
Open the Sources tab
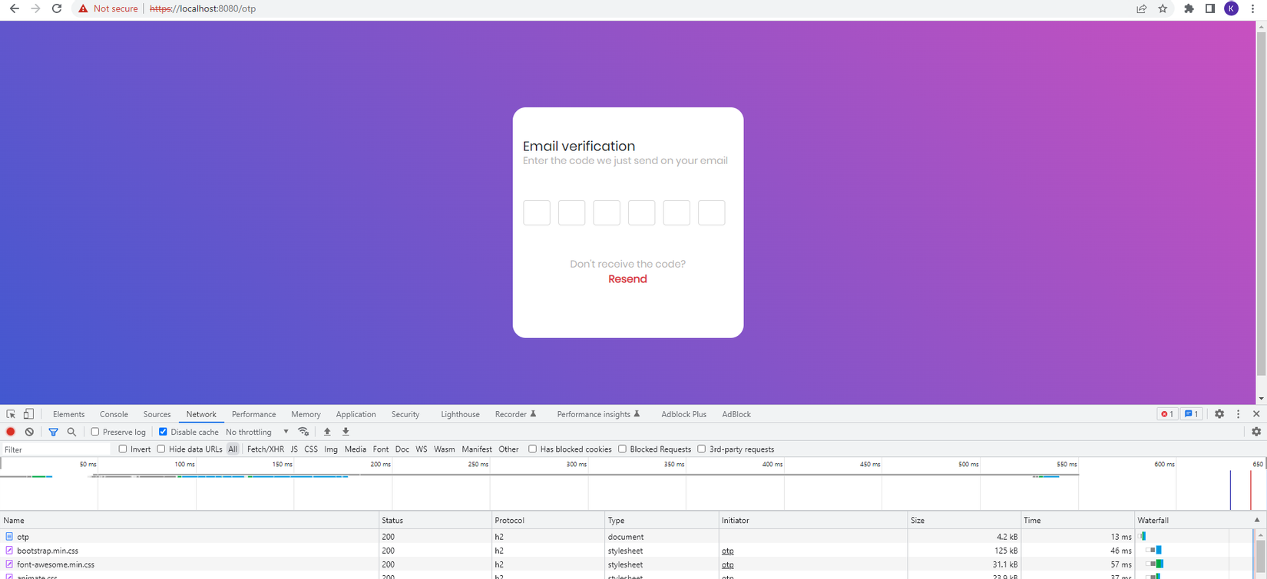pyautogui.click(x=157, y=414)
